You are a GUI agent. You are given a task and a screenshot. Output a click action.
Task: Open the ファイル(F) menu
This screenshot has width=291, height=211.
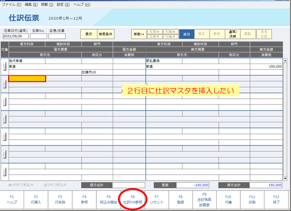11,5
